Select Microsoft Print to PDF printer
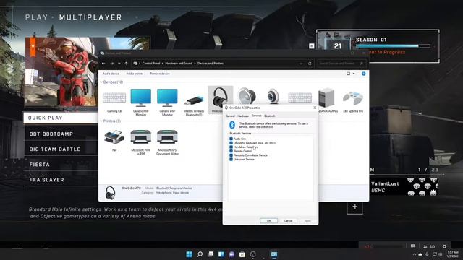This screenshot has width=463, height=260. click(x=140, y=142)
